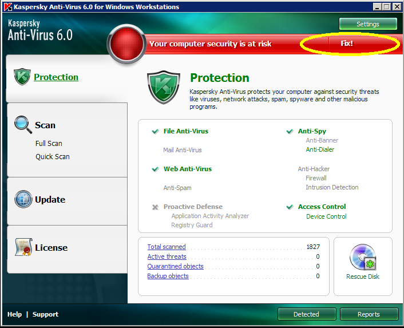Click the check mark next to Web Anti-Virus
404x328 pixels.
[155, 169]
